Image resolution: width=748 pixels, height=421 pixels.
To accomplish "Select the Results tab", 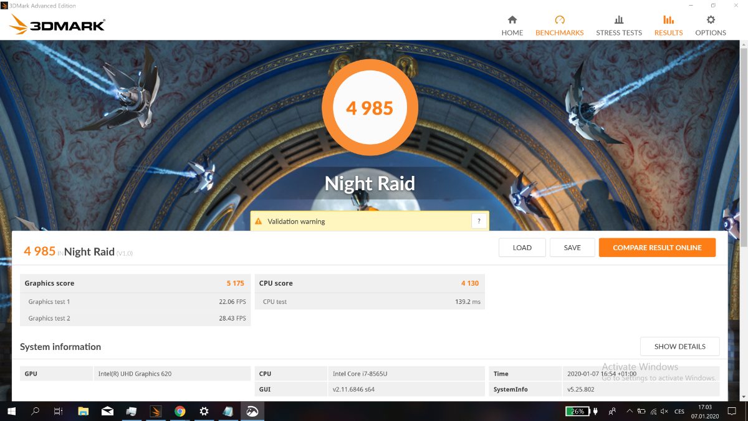I will (x=668, y=26).
